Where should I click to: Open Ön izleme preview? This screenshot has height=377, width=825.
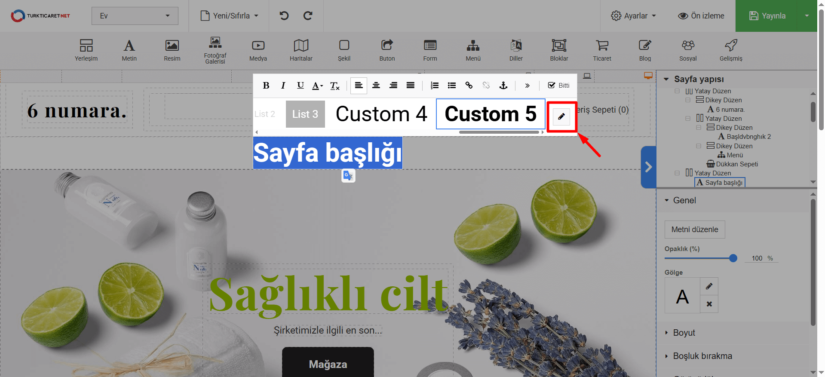[701, 16]
